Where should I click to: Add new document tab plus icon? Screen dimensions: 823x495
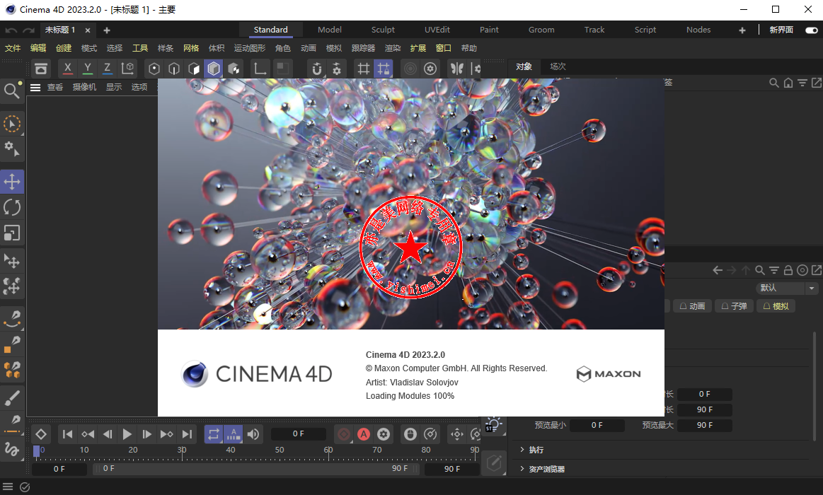pos(107,30)
